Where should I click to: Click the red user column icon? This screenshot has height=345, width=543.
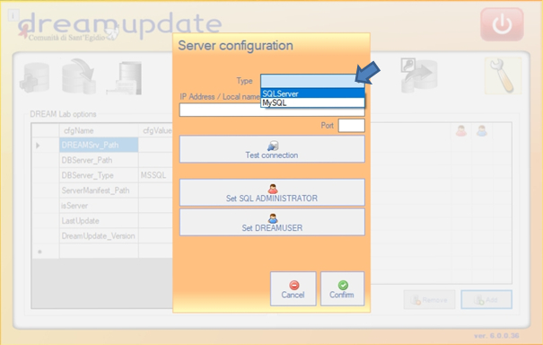pyautogui.click(x=461, y=131)
